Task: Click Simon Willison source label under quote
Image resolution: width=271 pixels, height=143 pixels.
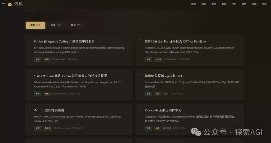Action: coord(59,94)
